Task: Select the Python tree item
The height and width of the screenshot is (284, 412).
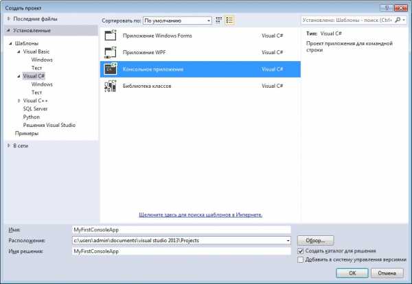Action: coord(32,117)
